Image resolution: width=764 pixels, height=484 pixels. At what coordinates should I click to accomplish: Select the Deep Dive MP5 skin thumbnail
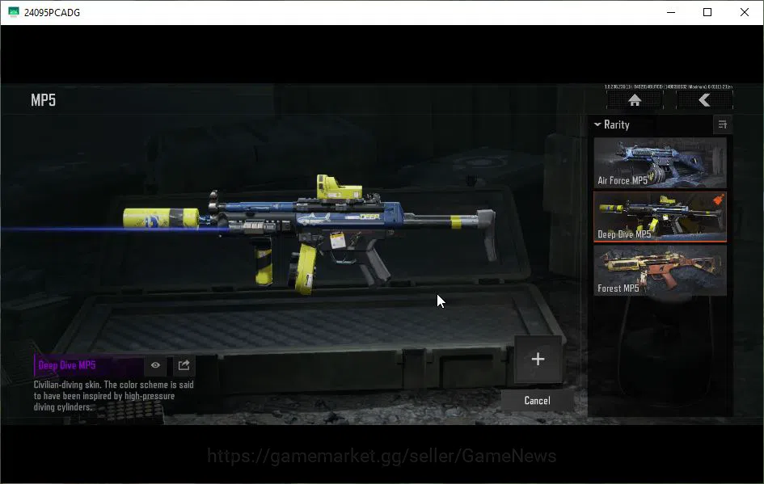tap(660, 217)
